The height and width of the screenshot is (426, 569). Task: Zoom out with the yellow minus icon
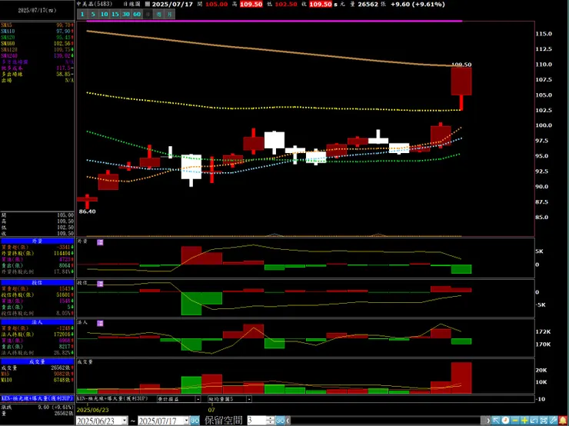515,421
